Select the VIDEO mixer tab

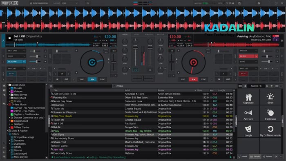tap(137, 34)
